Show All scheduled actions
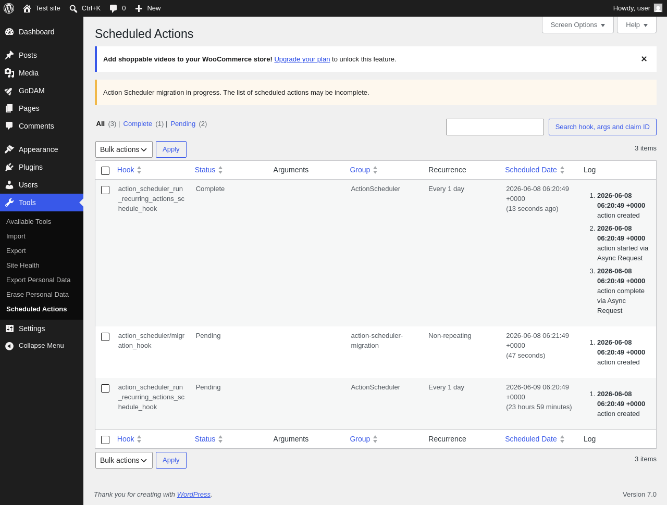Viewport: 667px width, 505px height. pyautogui.click(x=101, y=124)
